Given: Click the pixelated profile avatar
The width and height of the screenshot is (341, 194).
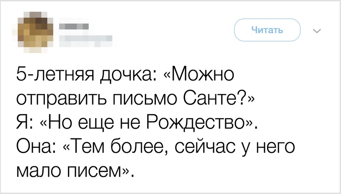Looking at the screenshot, I should tap(36, 32).
